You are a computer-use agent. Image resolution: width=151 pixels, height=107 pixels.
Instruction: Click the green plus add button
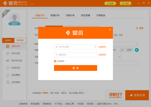pyautogui.click(x=137, y=50)
